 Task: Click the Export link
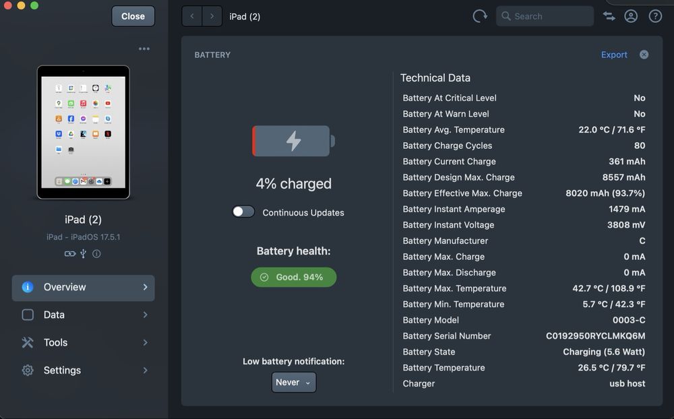click(614, 55)
